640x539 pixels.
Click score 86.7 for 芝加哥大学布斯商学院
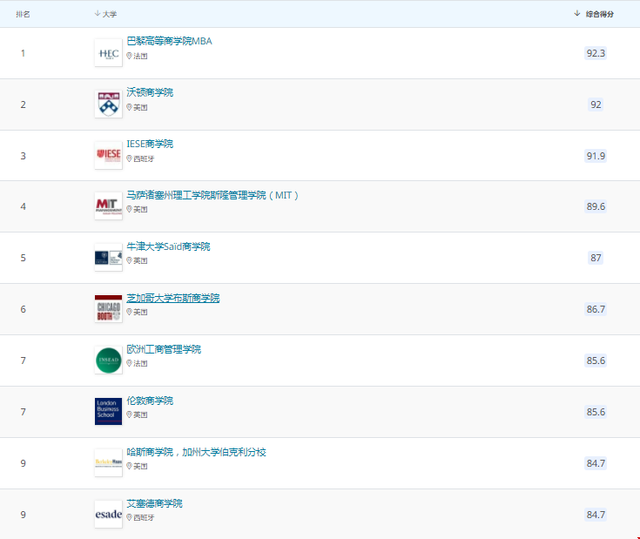click(596, 309)
